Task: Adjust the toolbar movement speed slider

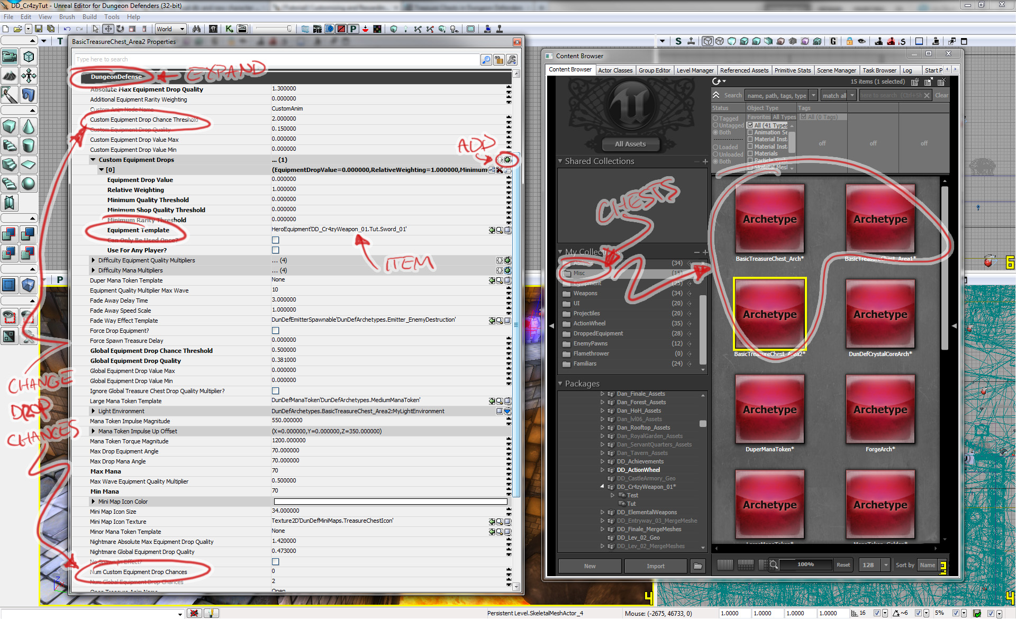Action: (x=274, y=29)
